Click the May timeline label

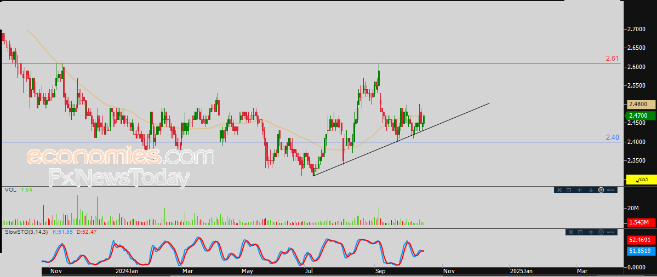coord(248,271)
